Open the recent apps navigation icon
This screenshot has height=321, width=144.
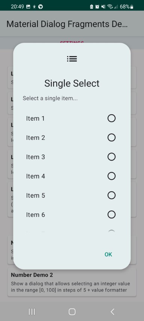tap(31, 312)
